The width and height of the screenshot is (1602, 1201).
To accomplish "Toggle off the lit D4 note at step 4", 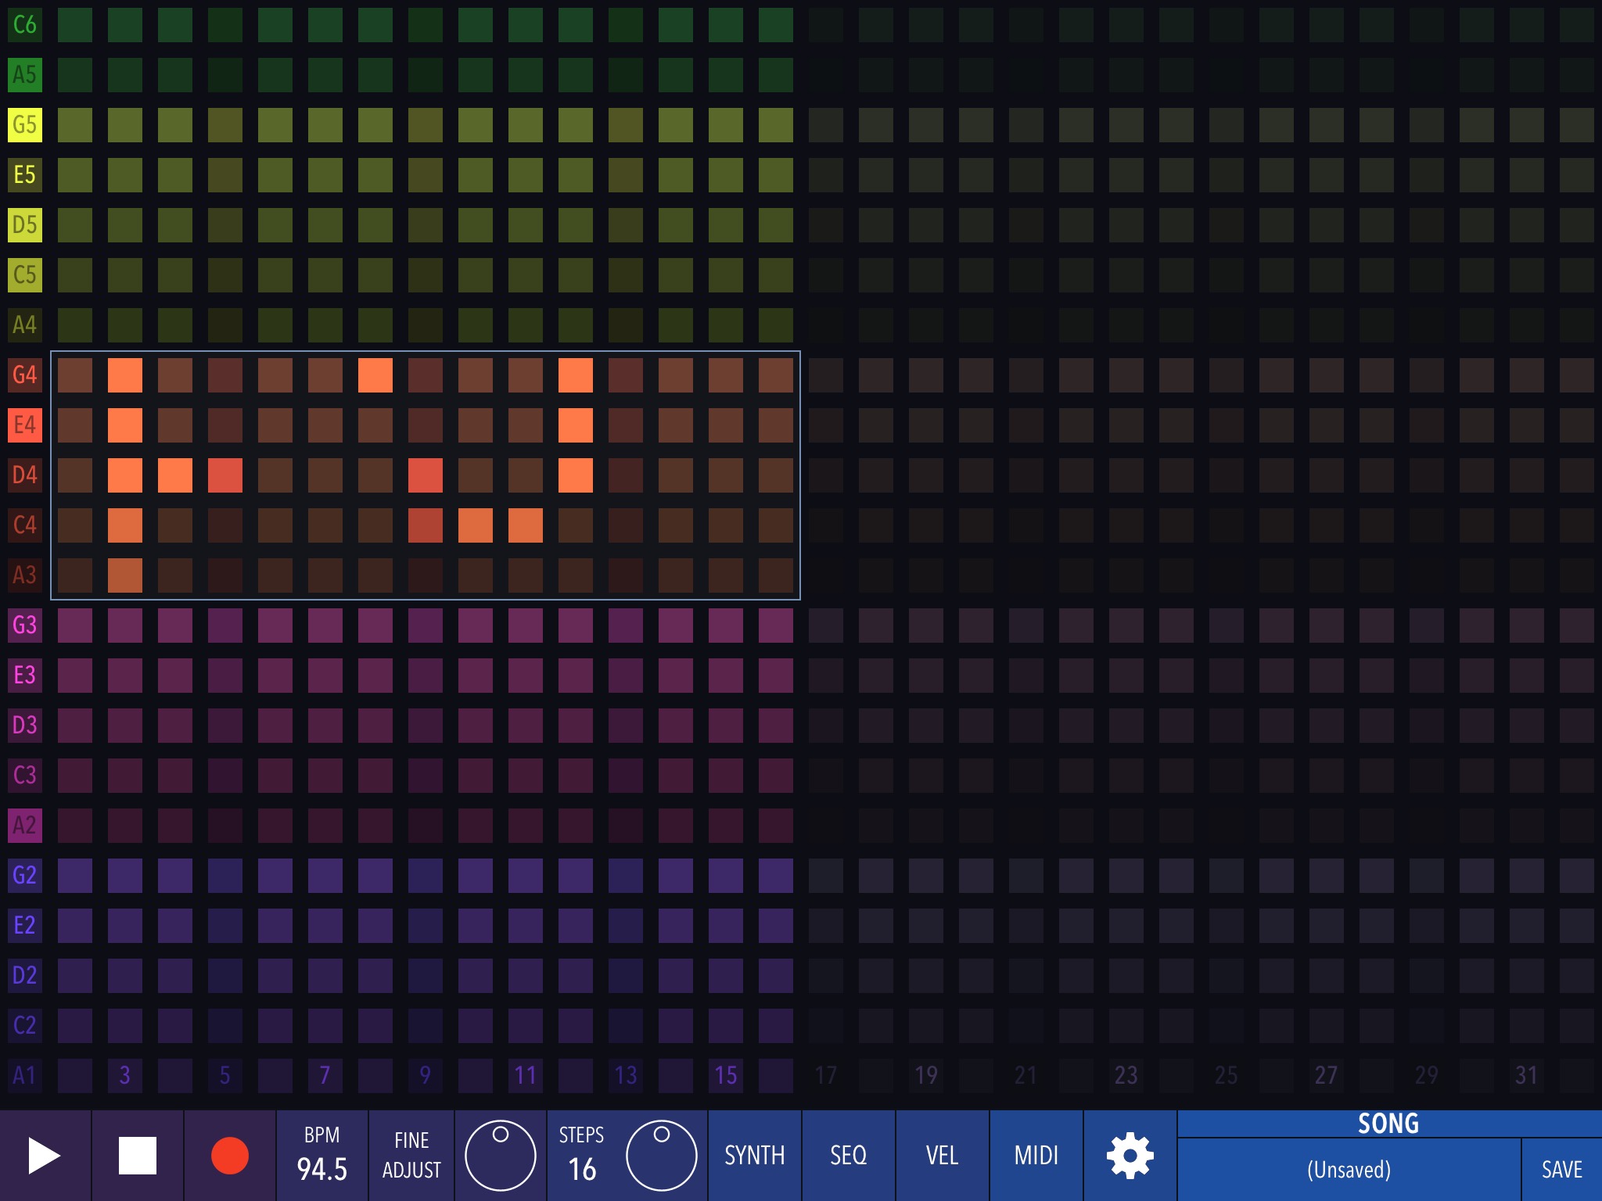I will pyautogui.click(x=175, y=475).
